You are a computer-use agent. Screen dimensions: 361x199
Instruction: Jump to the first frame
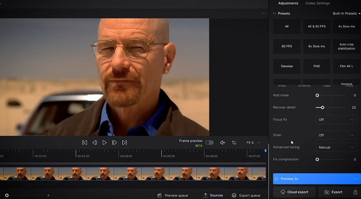[84, 143]
